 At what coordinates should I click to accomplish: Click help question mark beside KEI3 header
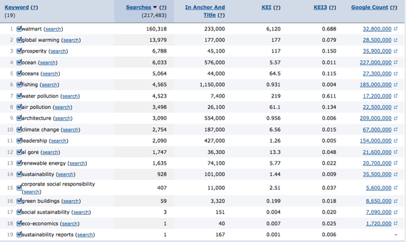coord(332,8)
